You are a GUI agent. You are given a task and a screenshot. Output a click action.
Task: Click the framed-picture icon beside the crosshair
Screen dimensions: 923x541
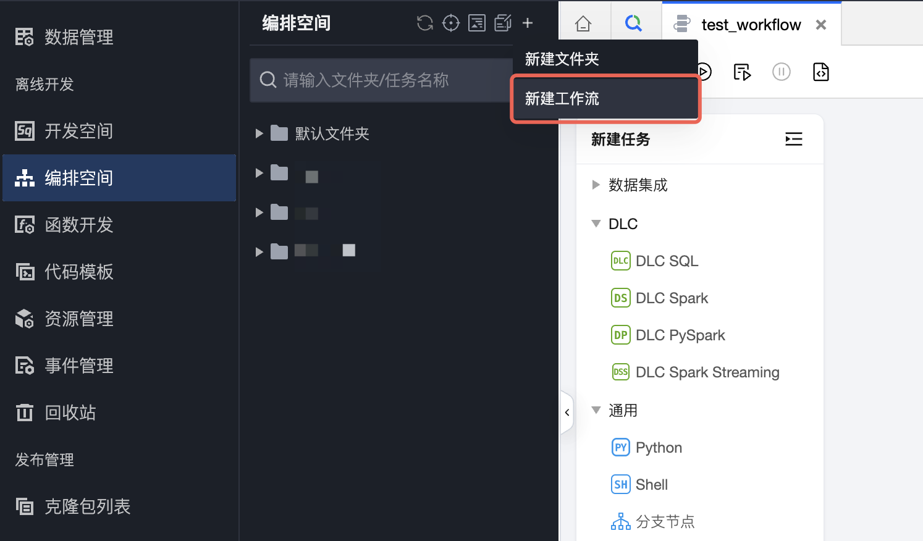tap(477, 23)
